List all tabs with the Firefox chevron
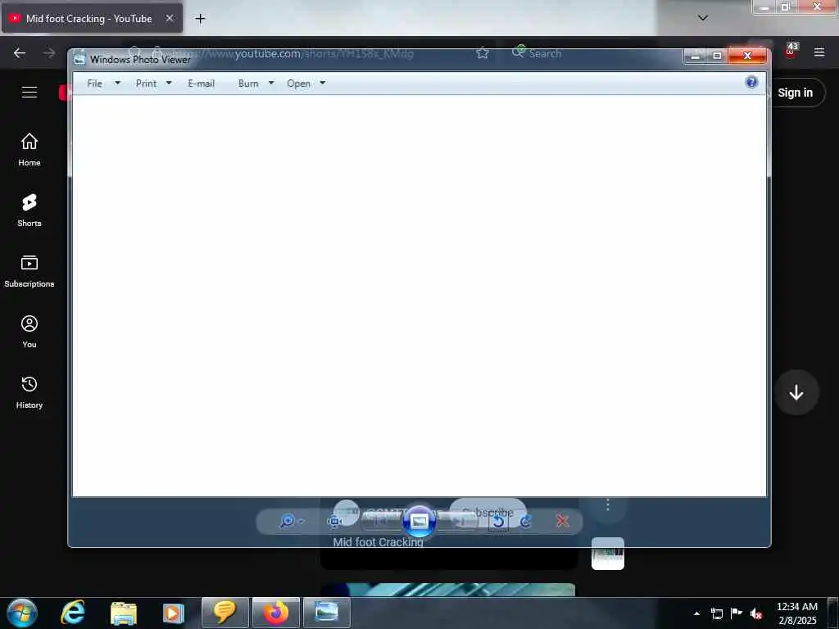839x629 pixels. click(703, 18)
